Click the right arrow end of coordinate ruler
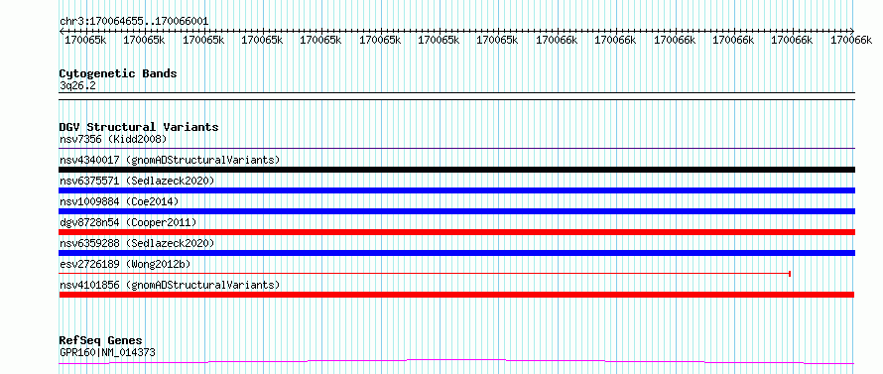The image size is (883, 374). pos(852,31)
